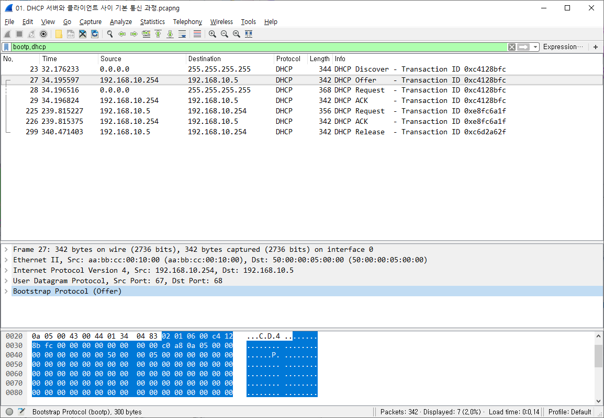Select packet 226 DHCP ACK row
Screen dimensions: 604x418
[x=302, y=121]
